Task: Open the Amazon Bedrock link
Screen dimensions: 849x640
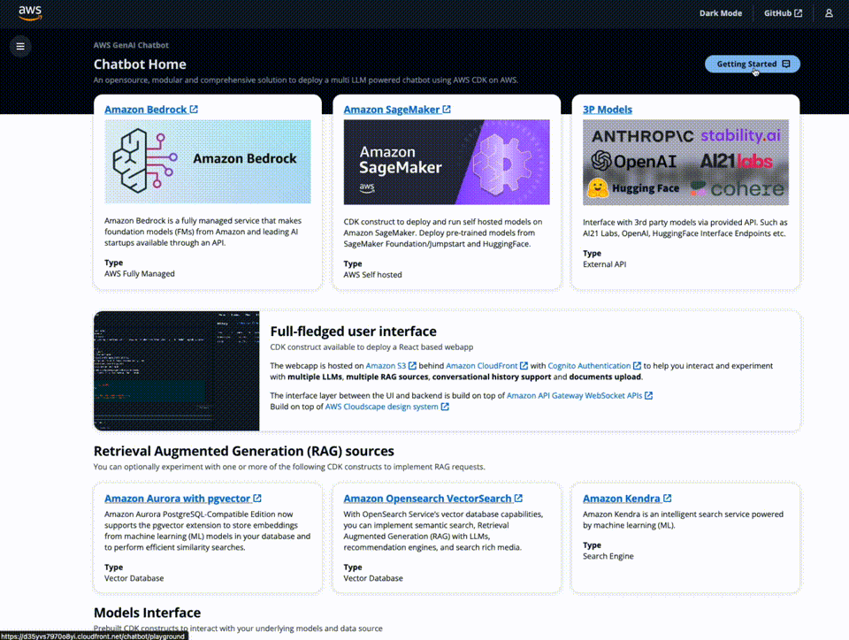Action: point(145,110)
